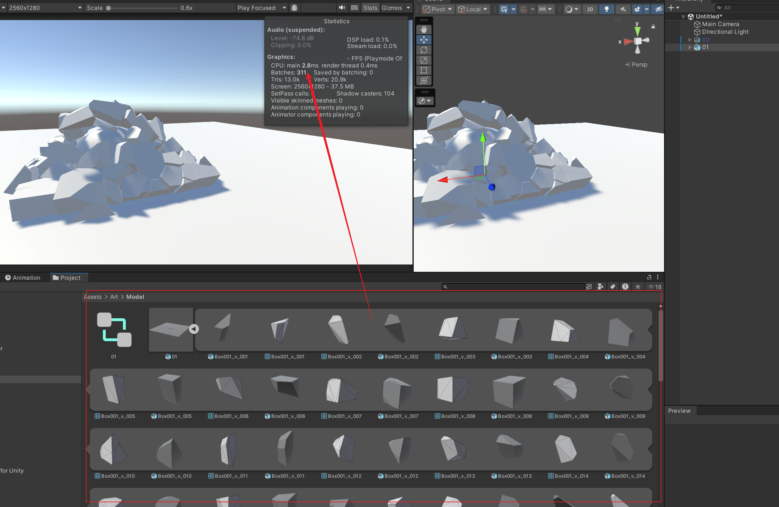Screen dimensions: 779x507
Task: Click the green Y axis cone on gizmo
Action: 637,32
